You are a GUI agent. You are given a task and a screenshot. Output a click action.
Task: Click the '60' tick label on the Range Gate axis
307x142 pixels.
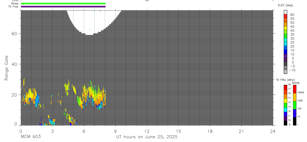[x=14, y=33]
